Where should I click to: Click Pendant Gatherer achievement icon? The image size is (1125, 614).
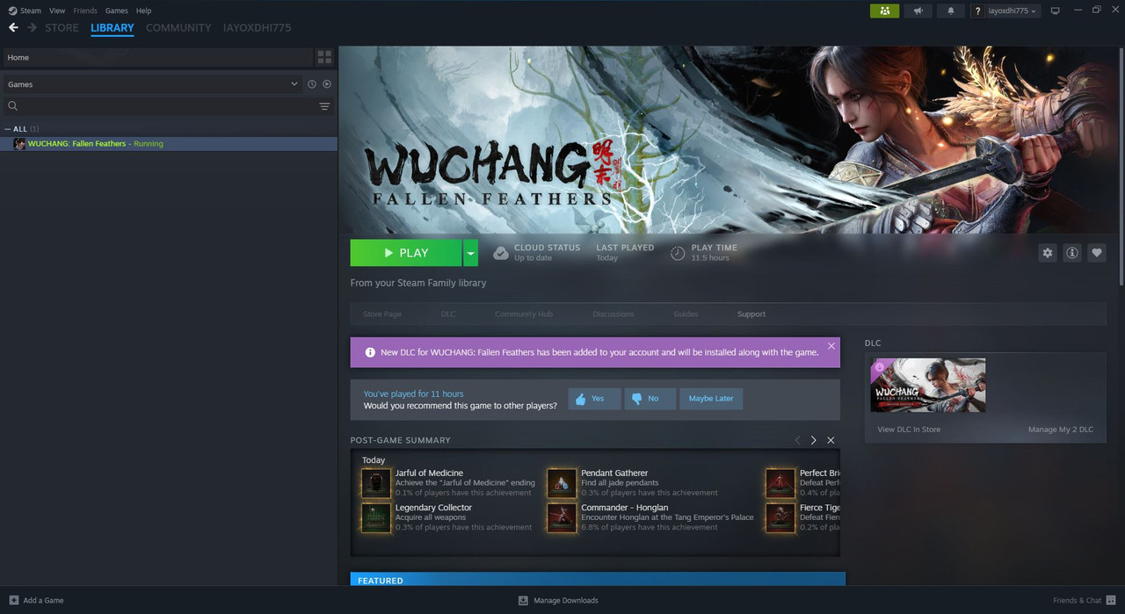pyautogui.click(x=562, y=483)
